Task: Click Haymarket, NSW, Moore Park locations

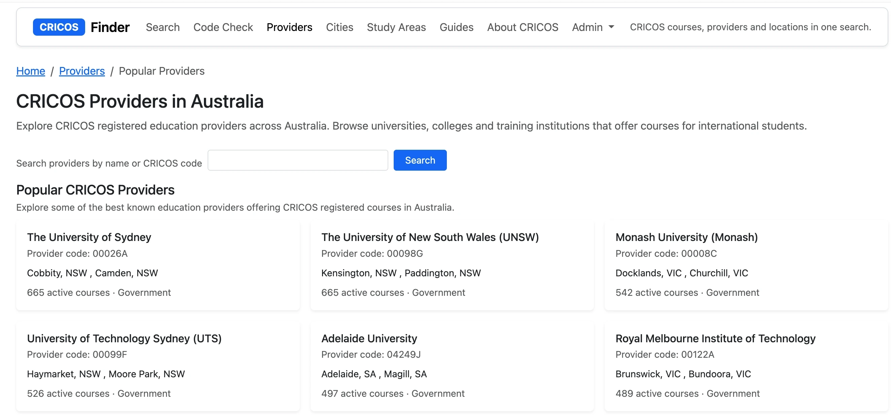Action: tap(106, 374)
